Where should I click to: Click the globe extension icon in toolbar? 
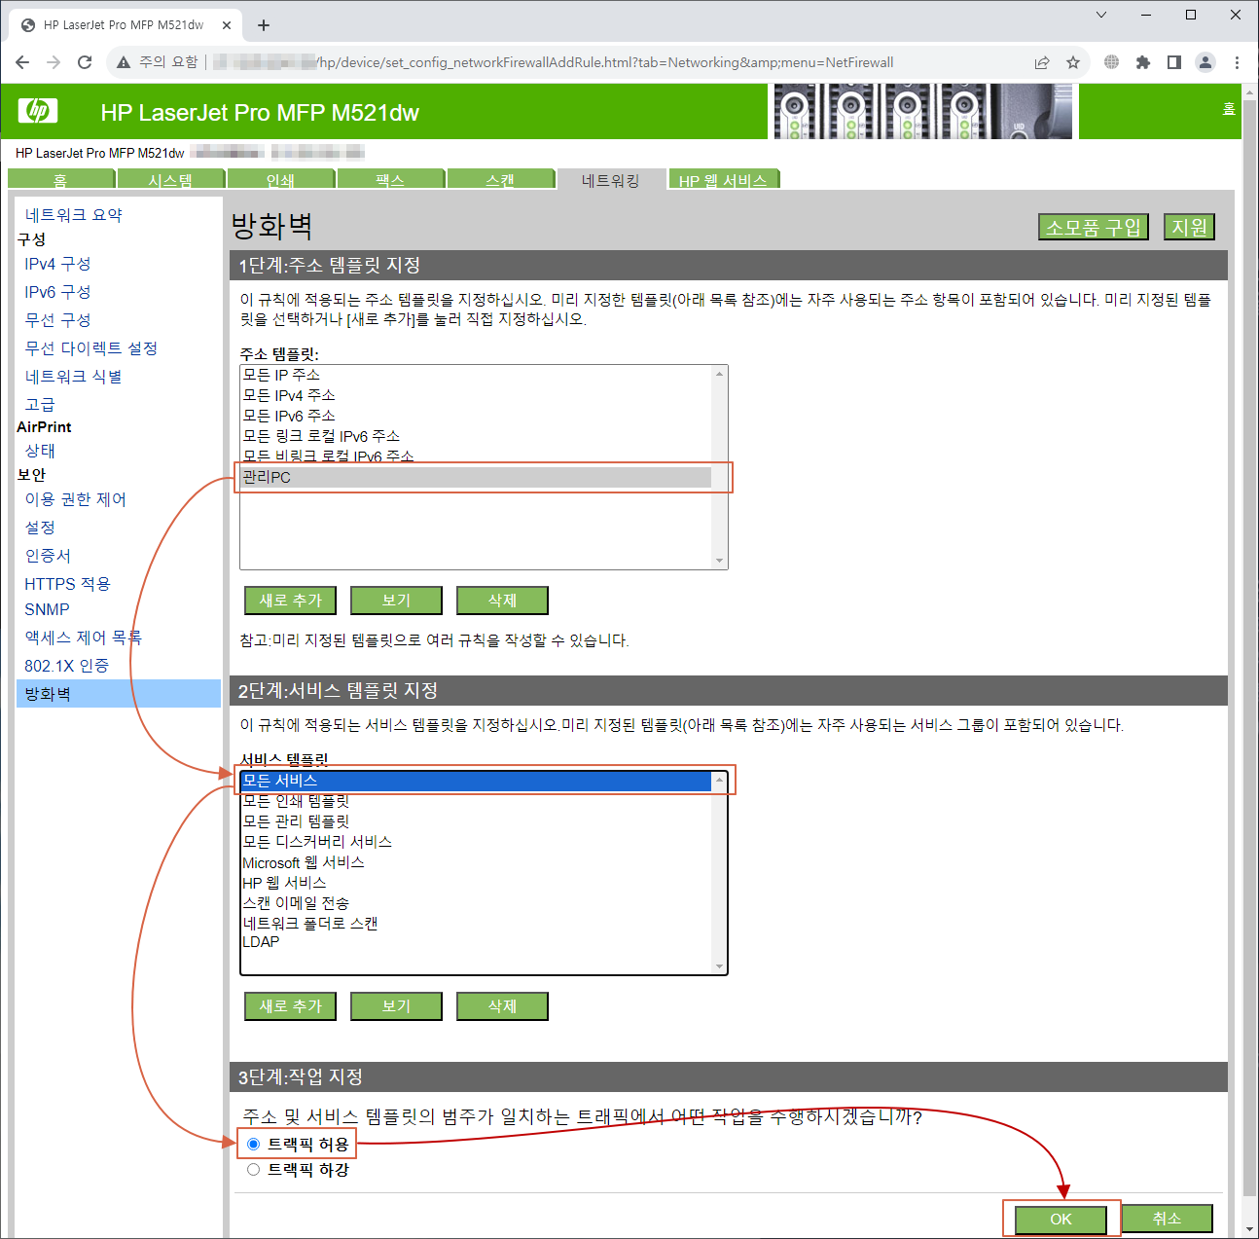(1111, 62)
